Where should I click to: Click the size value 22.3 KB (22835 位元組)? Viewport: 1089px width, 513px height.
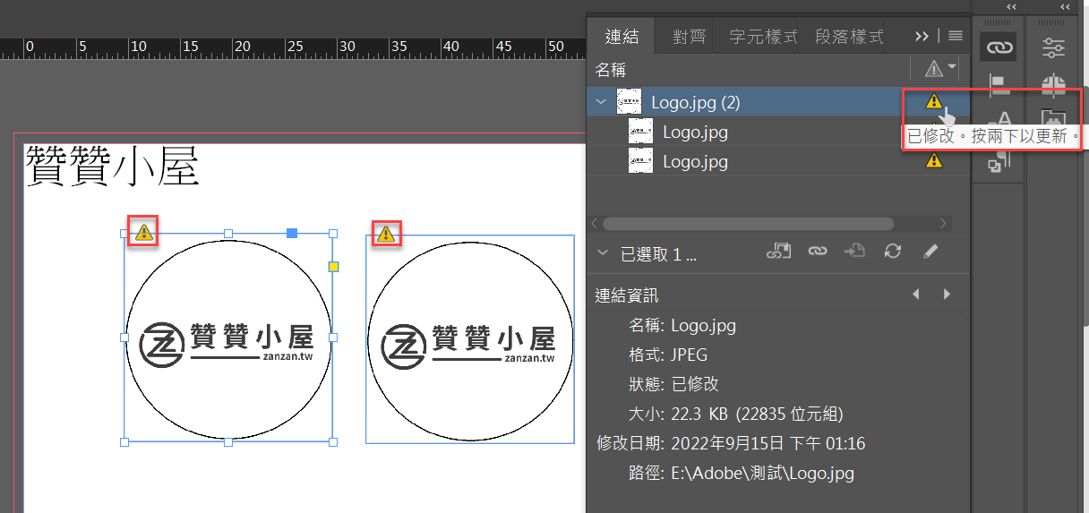point(757,414)
